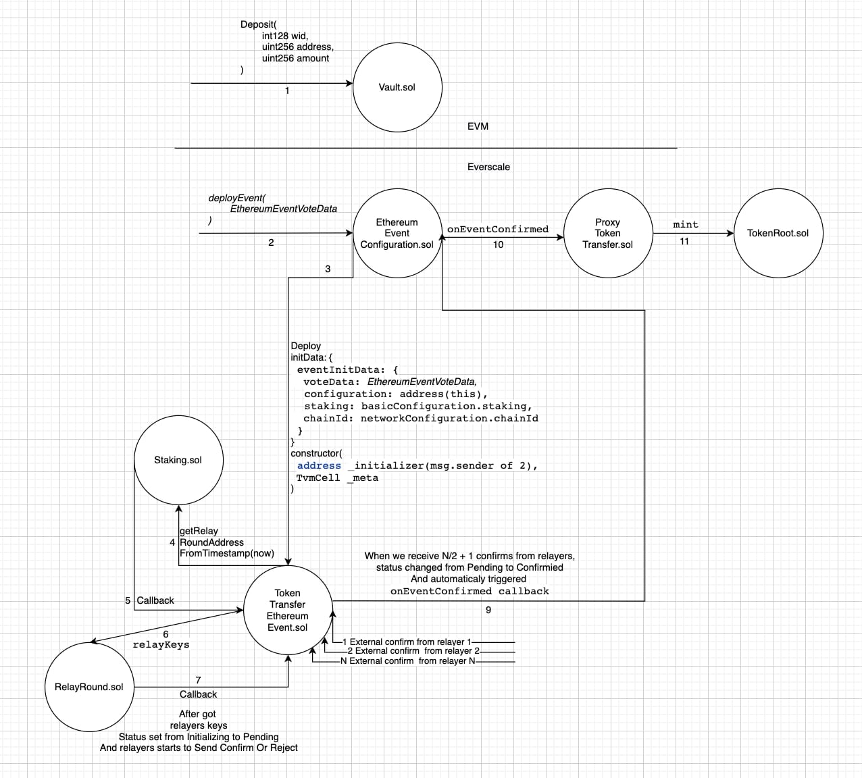Click the onEventConfirmed arrow label
Image resolution: width=862 pixels, height=778 pixels.
coord(498,229)
